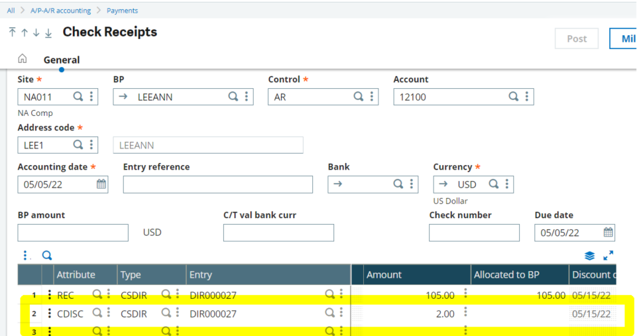Viewport: 637px width, 336px height.
Task: Open the Due date calendar picker
Action: click(608, 233)
